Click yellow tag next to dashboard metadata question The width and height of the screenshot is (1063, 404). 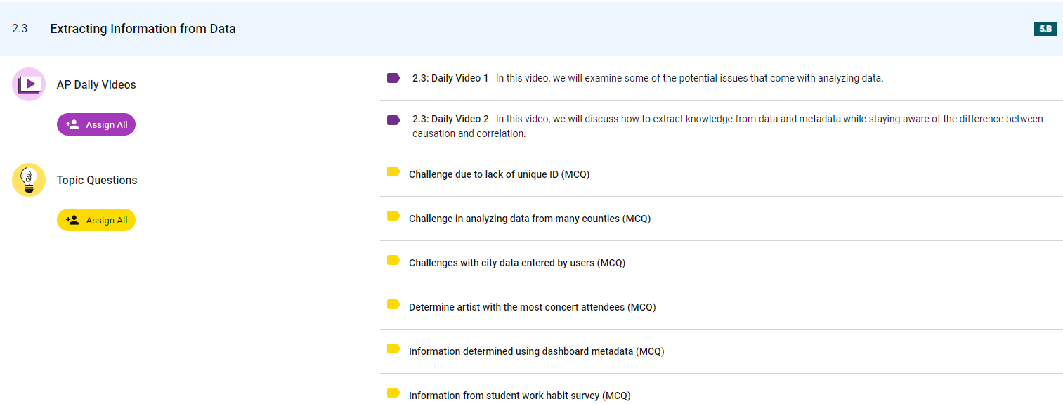click(x=393, y=349)
